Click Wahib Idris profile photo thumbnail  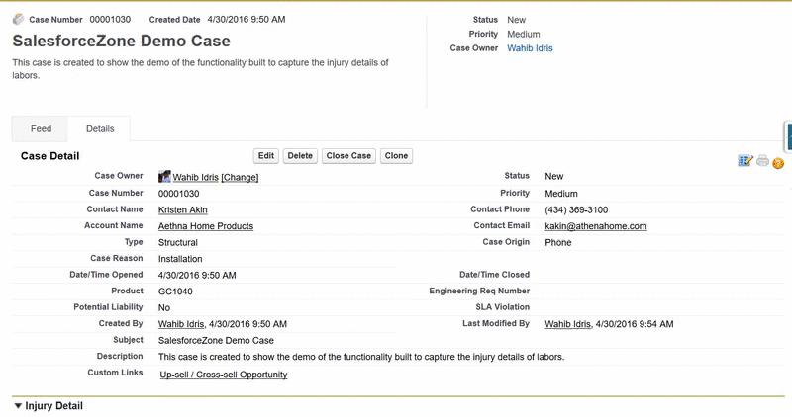click(x=164, y=176)
